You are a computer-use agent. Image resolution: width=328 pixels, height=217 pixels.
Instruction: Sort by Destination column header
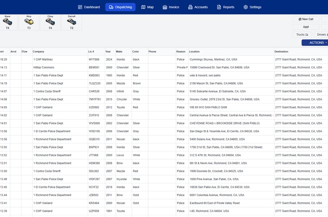(281, 52)
